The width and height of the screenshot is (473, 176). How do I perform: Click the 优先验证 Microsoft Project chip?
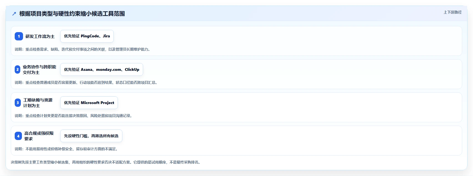(x=89, y=103)
